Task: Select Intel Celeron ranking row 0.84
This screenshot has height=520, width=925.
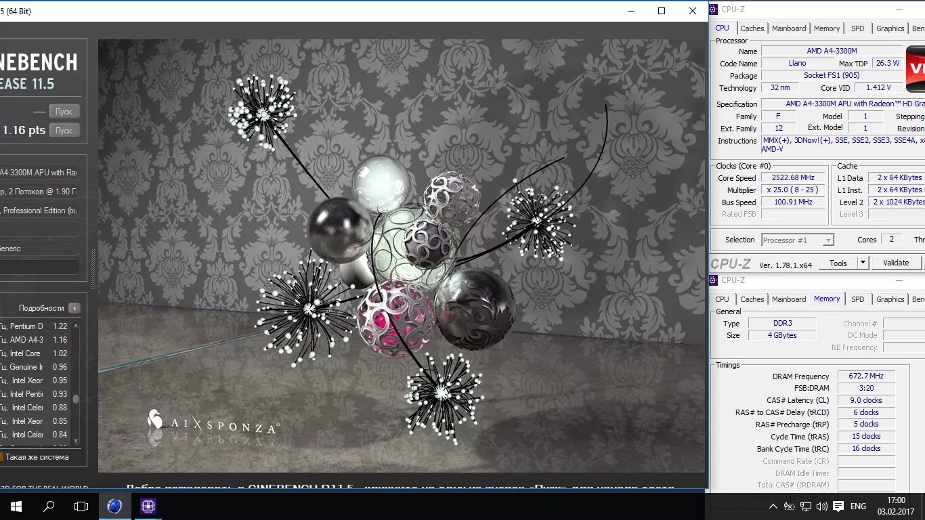Action: click(35, 435)
